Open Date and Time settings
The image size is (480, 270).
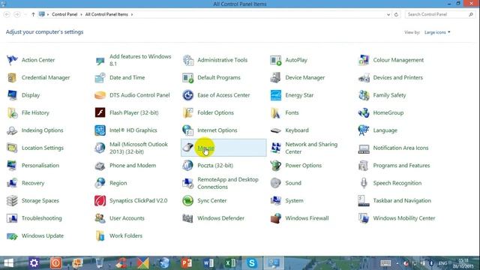tap(127, 78)
